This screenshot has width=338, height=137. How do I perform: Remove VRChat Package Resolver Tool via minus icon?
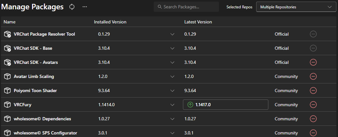tap(313, 34)
